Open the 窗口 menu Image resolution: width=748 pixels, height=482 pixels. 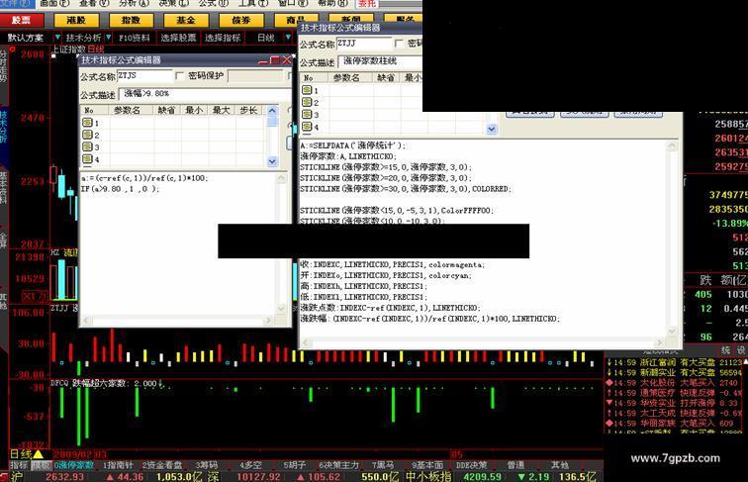coord(293,3)
